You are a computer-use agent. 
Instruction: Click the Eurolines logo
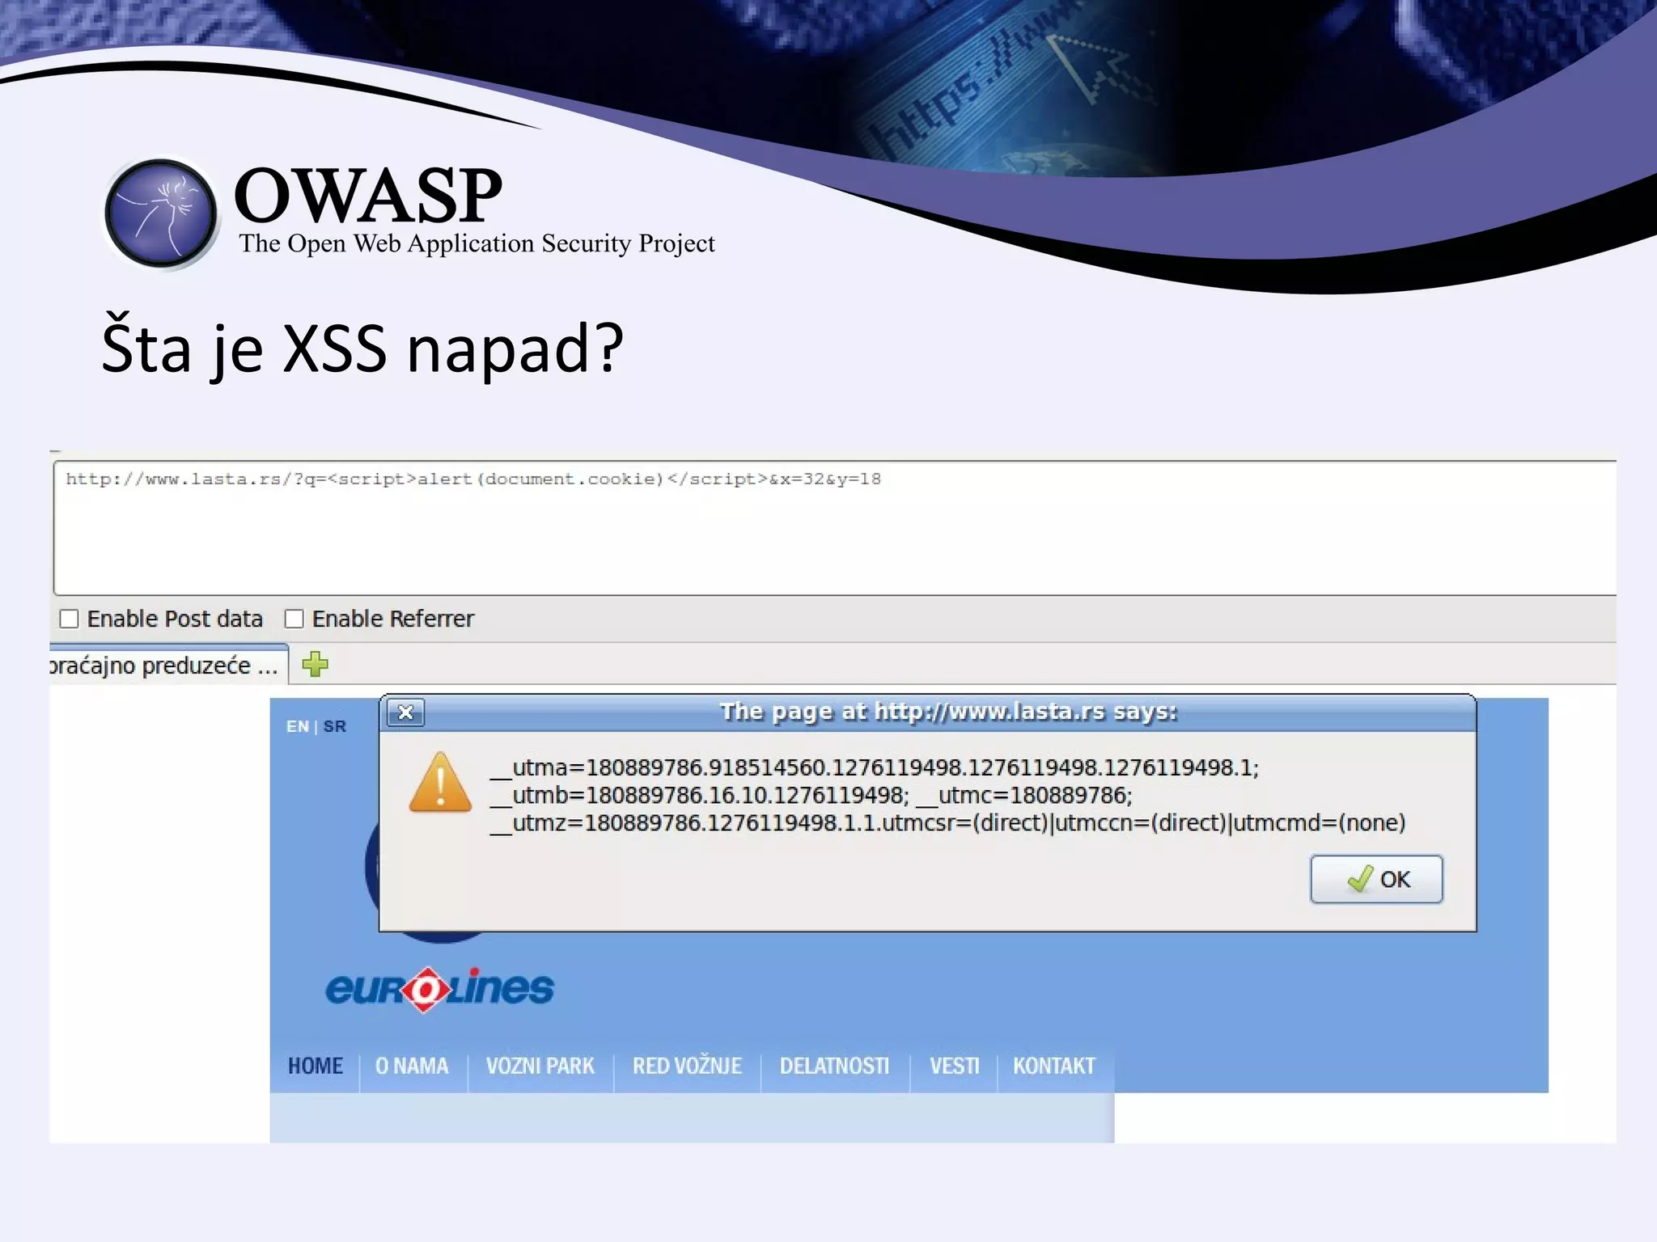(x=439, y=989)
